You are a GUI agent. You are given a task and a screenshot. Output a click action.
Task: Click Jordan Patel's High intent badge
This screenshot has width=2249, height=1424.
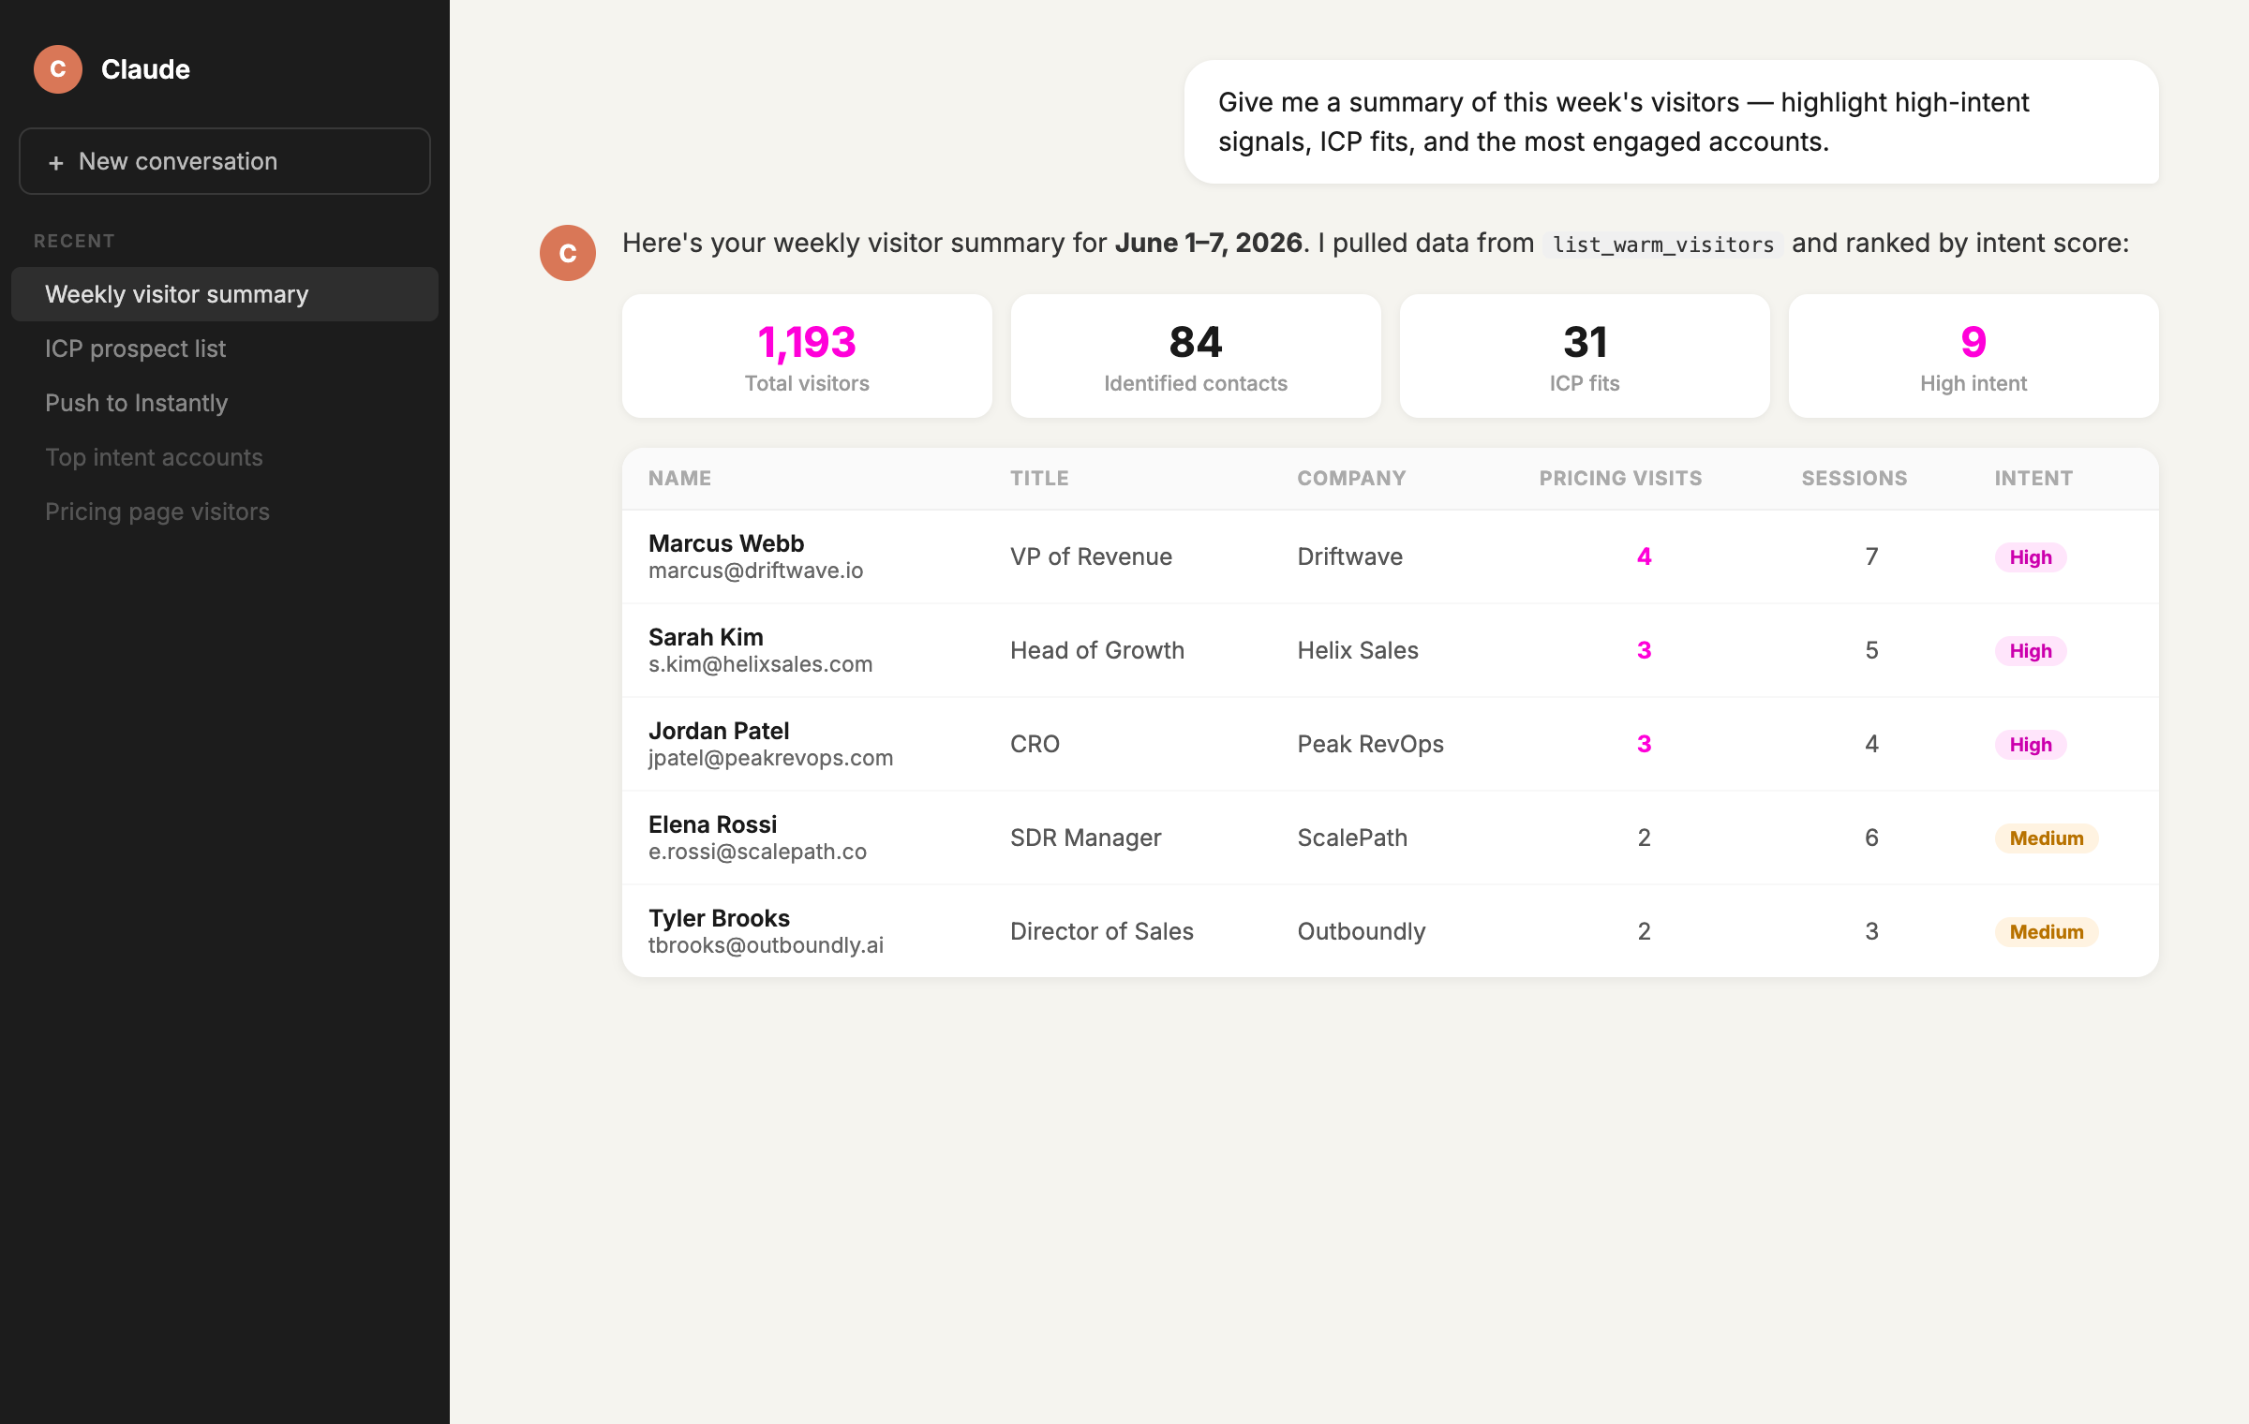click(x=2031, y=745)
